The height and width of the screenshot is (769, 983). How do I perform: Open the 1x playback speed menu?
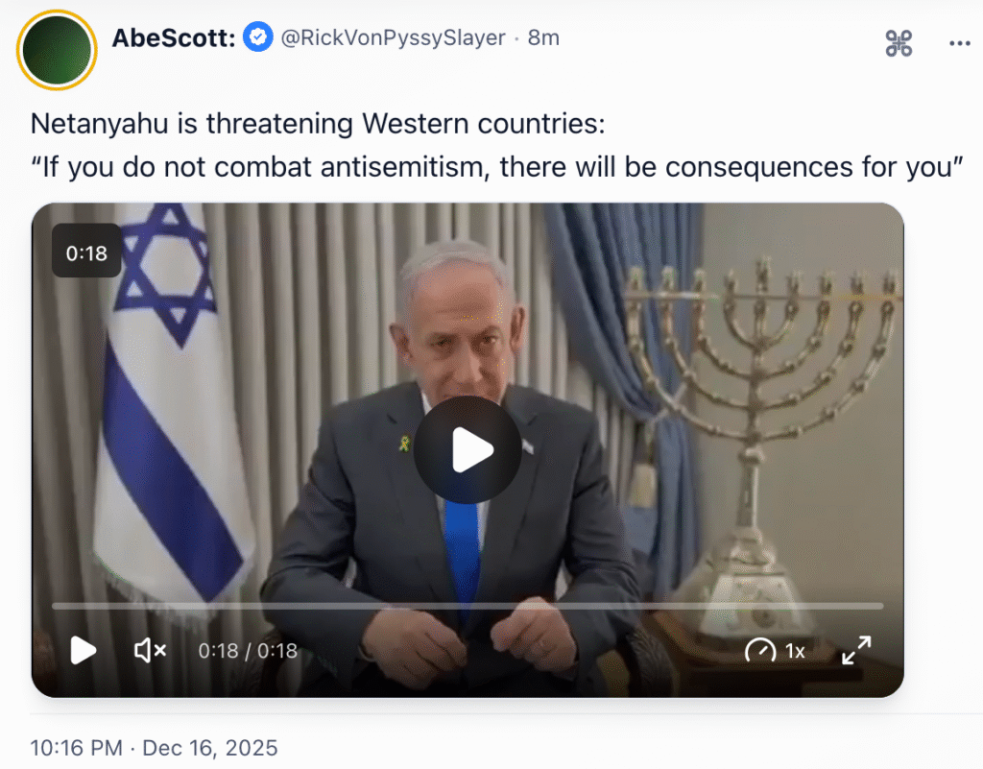[x=795, y=651]
